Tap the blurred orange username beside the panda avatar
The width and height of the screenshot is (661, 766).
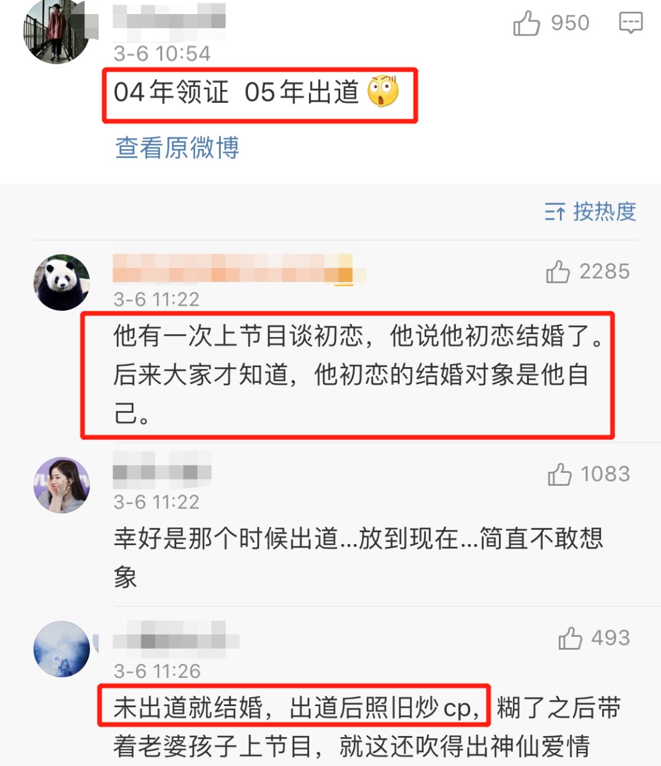pos(239,269)
